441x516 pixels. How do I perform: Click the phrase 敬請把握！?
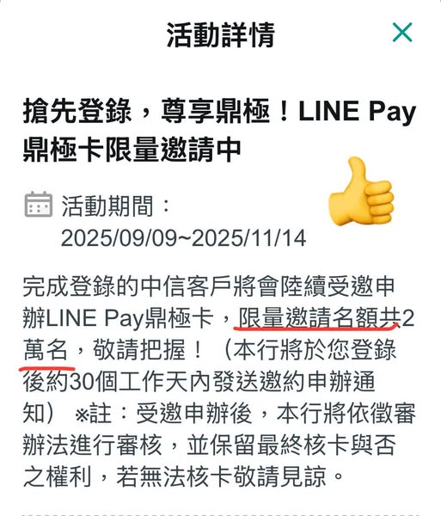(148, 350)
